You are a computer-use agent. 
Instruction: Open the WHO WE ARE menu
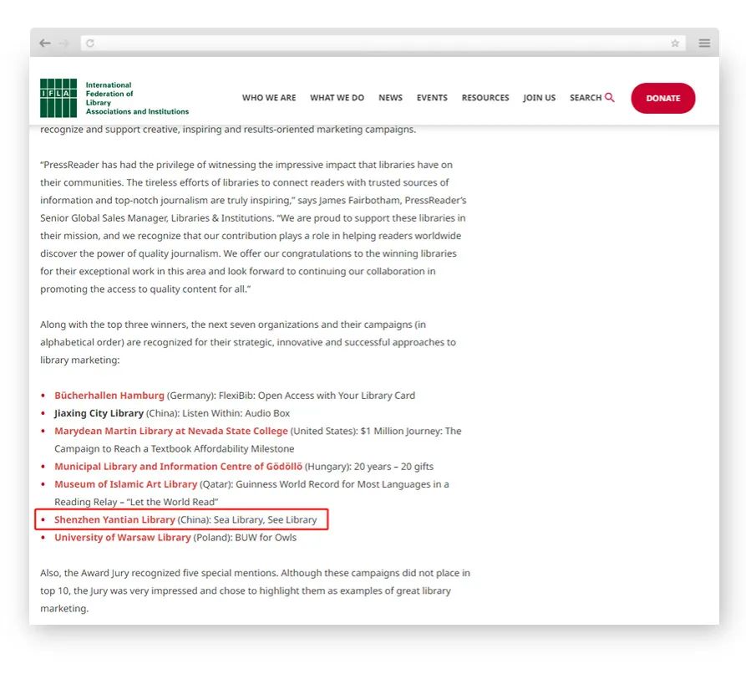[269, 98]
